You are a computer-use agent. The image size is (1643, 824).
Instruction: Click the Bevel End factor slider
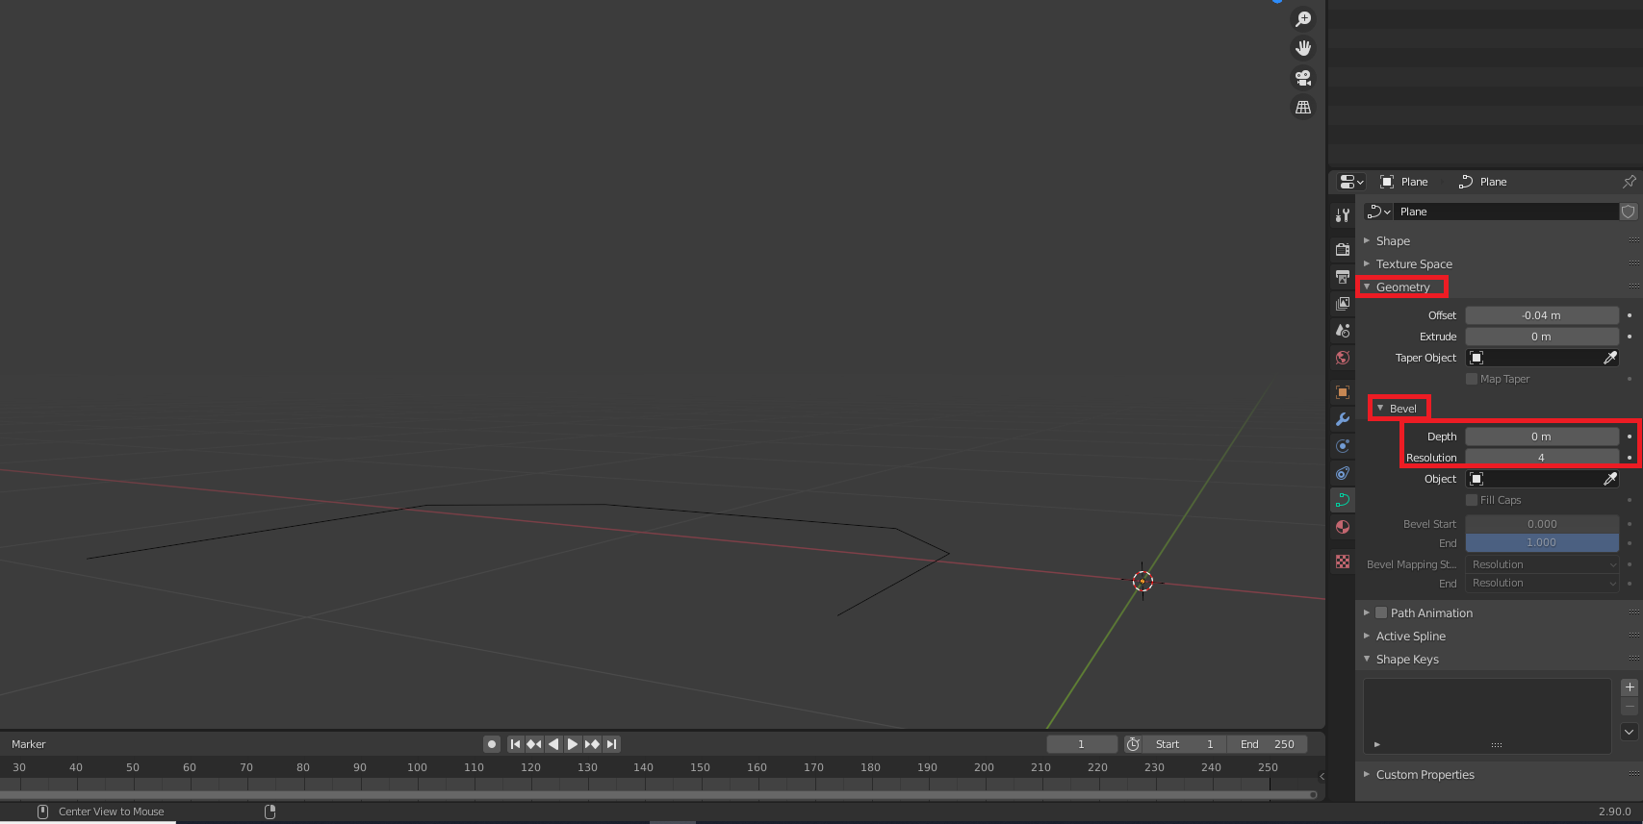point(1542,542)
